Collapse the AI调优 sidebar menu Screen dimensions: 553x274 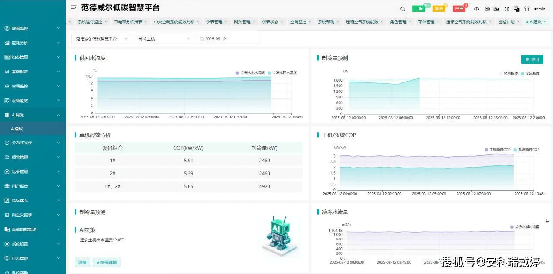point(33,115)
